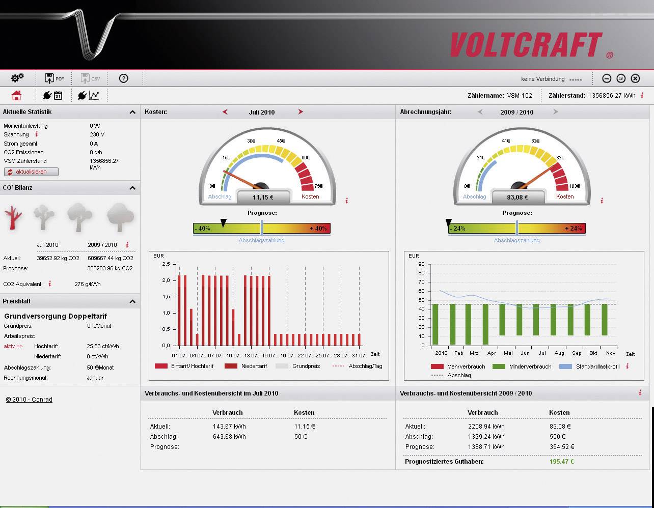Click the -24% to +24% Prognose bar
Image resolution: width=654 pixels, height=508 pixels.
coord(517,229)
